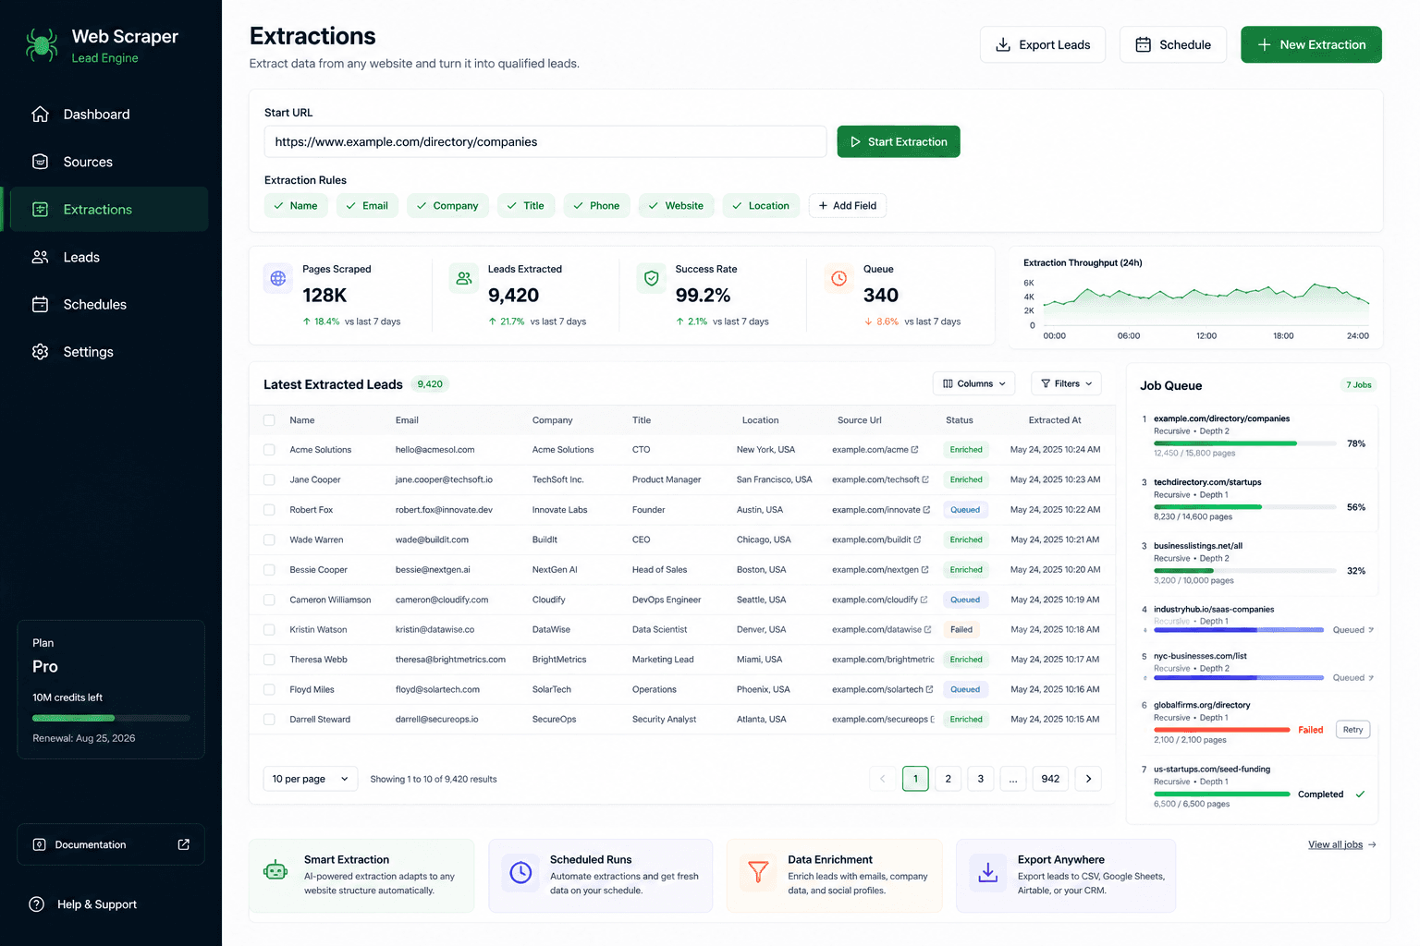Viewport: 1420px width, 946px height.
Task: Click the Help & Support question icon
Action: tap(37, 904)
